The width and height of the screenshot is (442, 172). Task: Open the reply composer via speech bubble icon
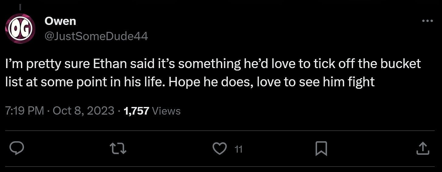click(x=17, y=149)
